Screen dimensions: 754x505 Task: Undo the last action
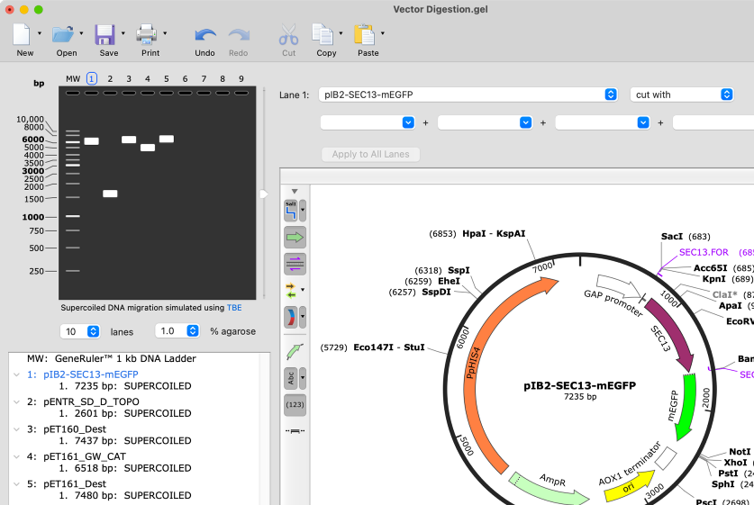[x=204, y=35]
